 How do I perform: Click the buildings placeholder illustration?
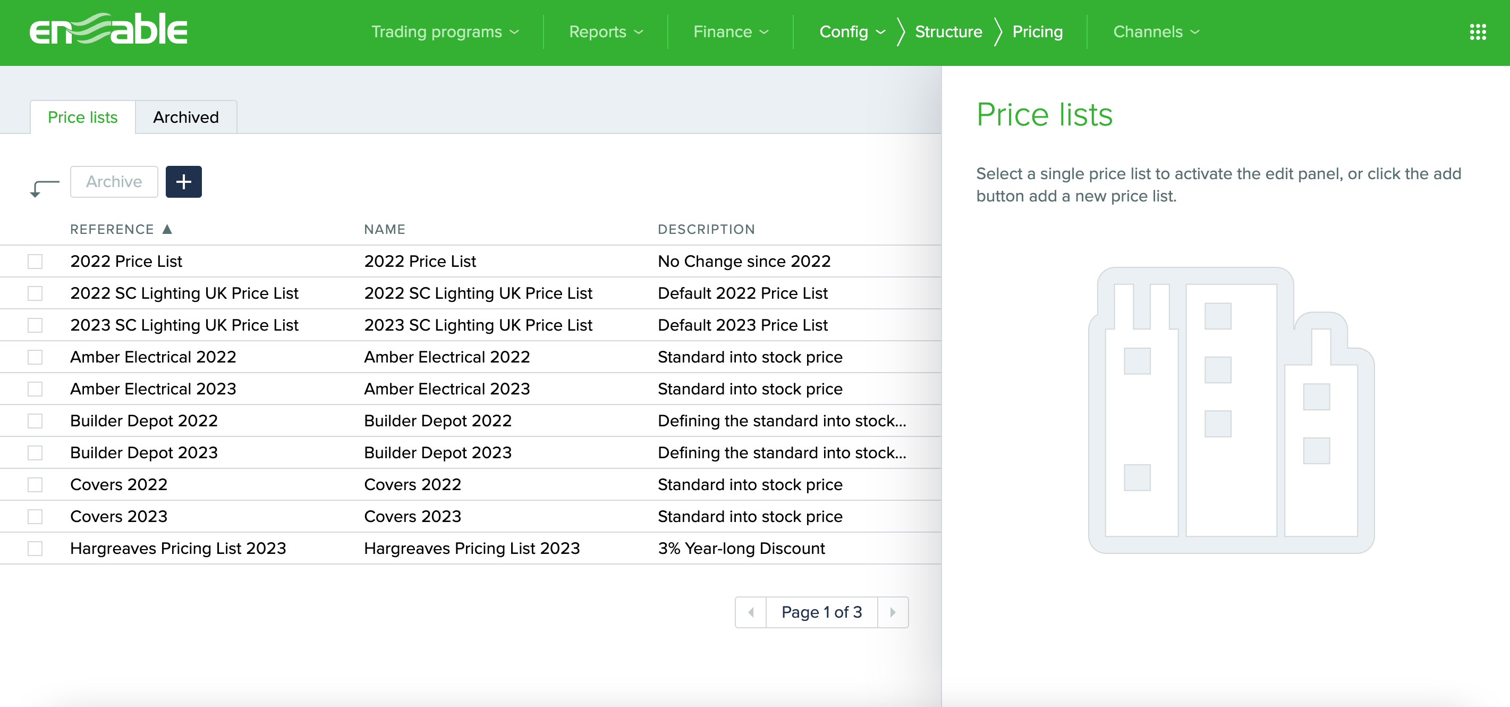tap(1231, 410)
